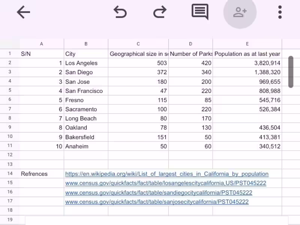
Task: Select the Los Angeles city cell
Action: coord(86,63)
